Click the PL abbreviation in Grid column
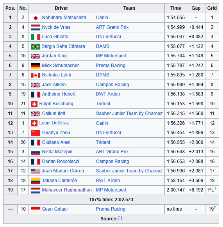The width and height of the screenshot is (223, 227). (x=211, y=190)
